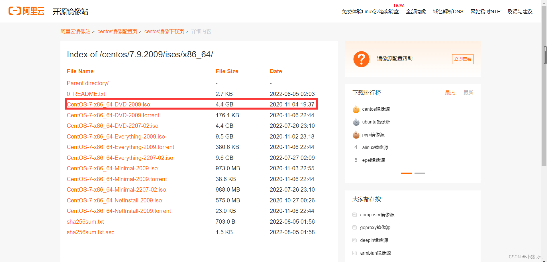Click document icon beside deepin镜像源
This screenshot has height=262, width=547.
point(354,240)
